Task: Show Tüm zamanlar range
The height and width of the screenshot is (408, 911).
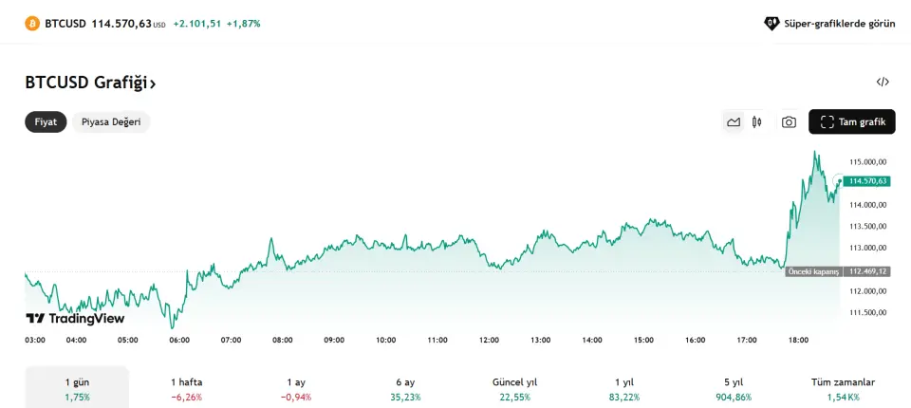Action: point(843,388)
